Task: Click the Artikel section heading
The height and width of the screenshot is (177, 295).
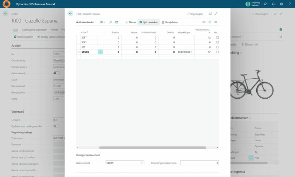Action: click(16, 46)
